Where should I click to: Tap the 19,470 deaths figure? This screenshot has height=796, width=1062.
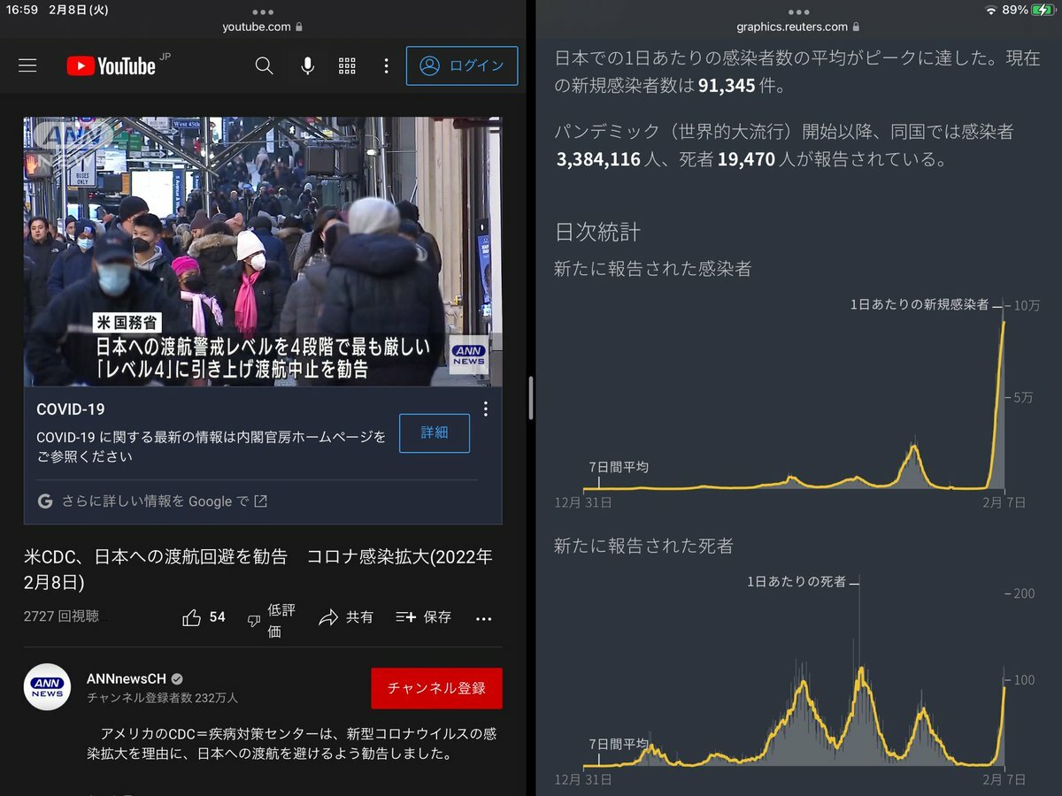(746, 160)
